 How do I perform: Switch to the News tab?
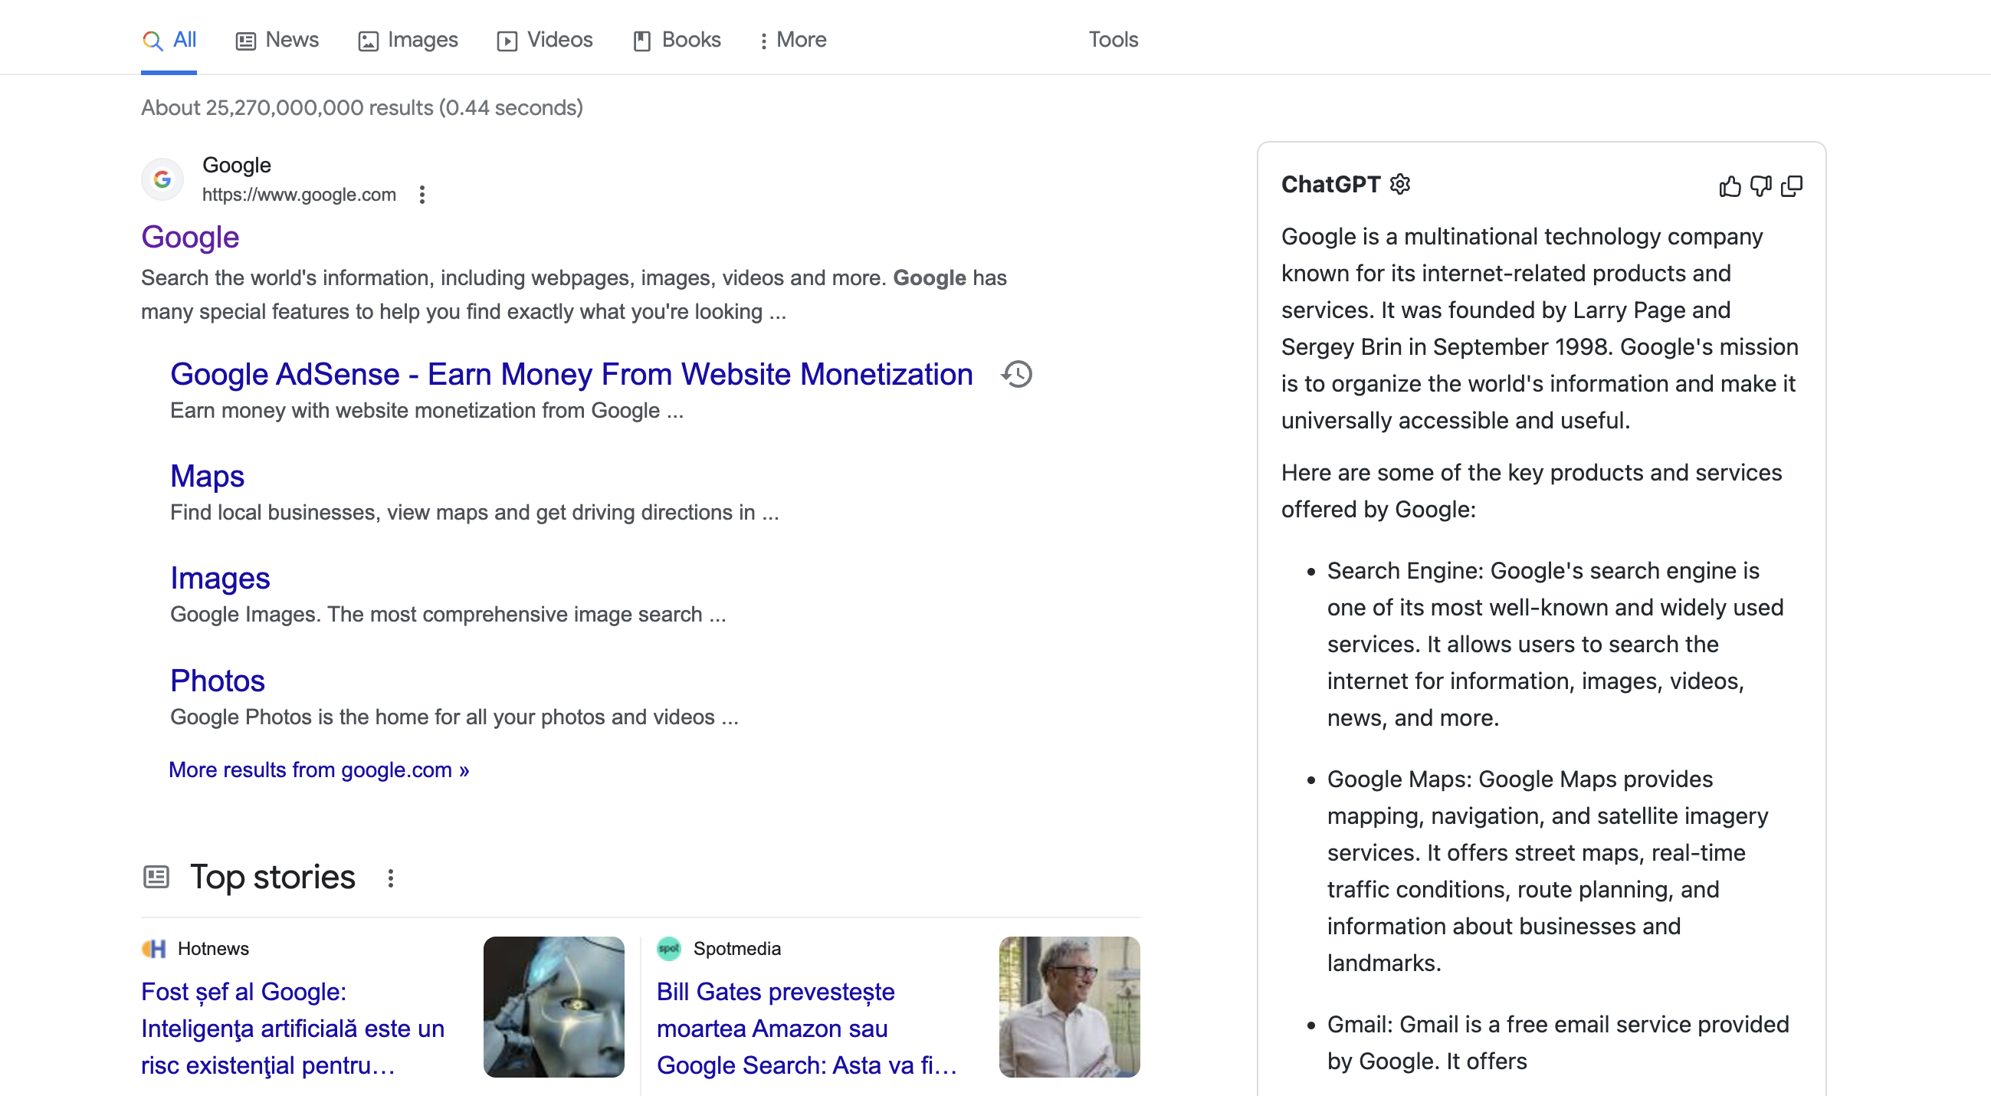(278, 39)
